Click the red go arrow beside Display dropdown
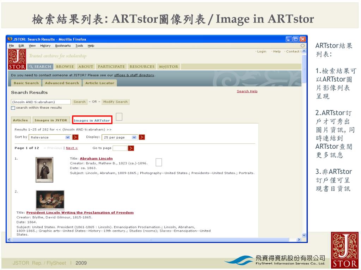This screenshot has height=270, width=361. click(x=142, y=137)
